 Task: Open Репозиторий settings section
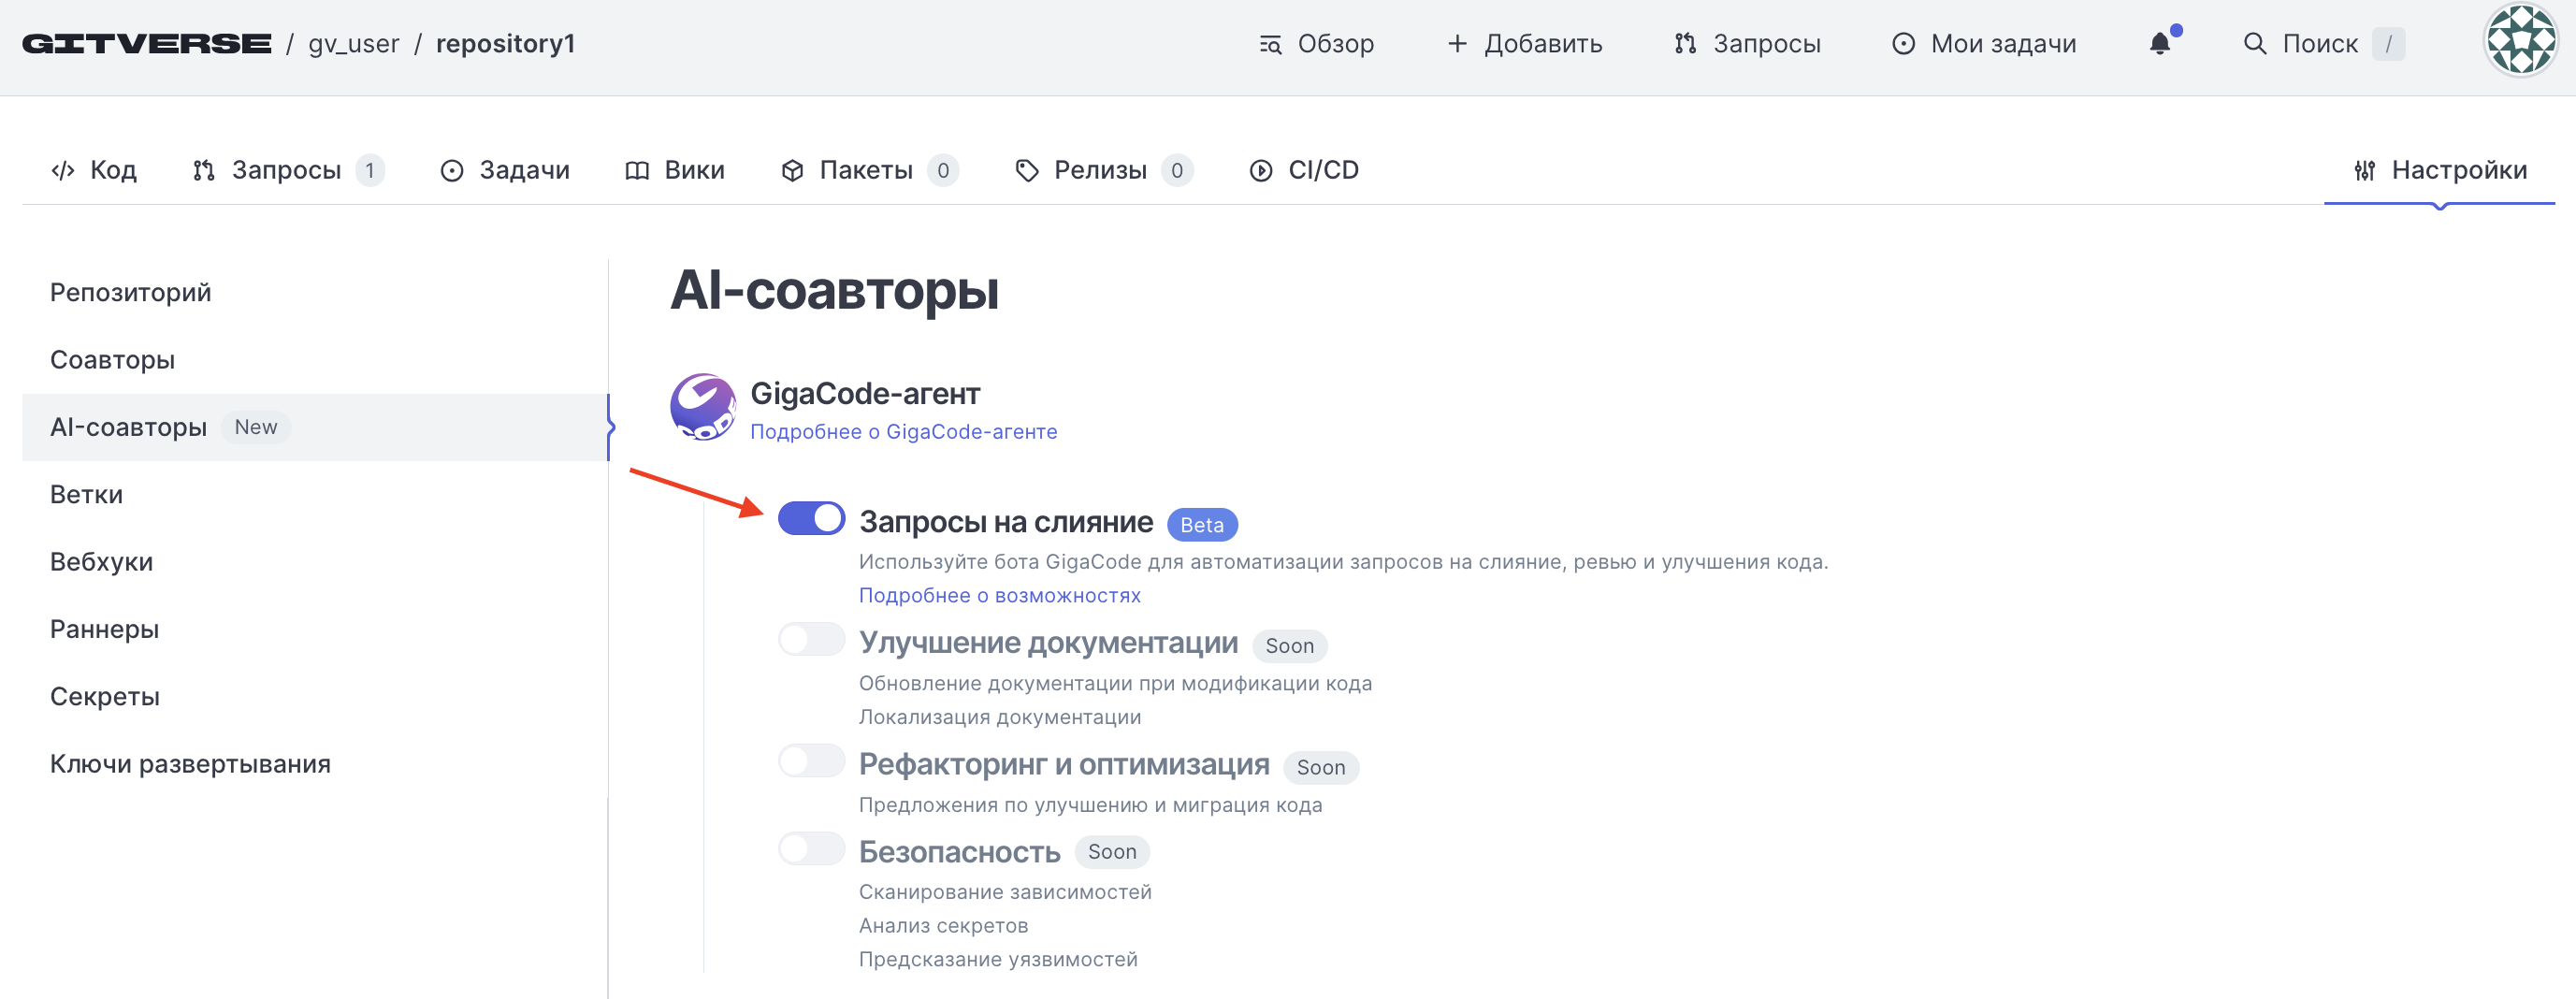point(315,293)
